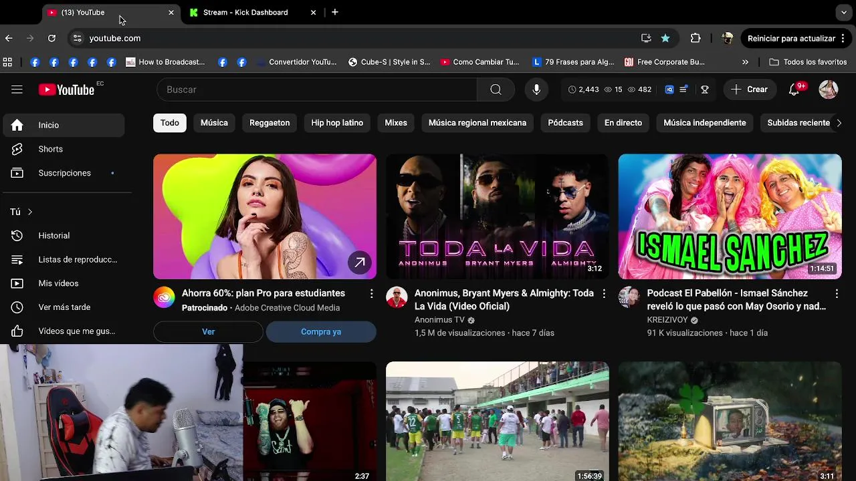Show more bookmarks with the double chevron
Viewport: 856px width, 481px height.
tap(745, 62)
